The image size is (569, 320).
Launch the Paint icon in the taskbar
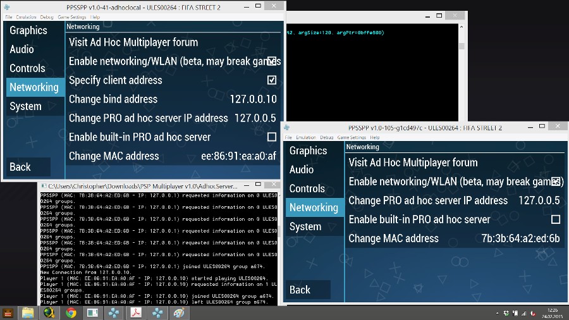(179, 313)
